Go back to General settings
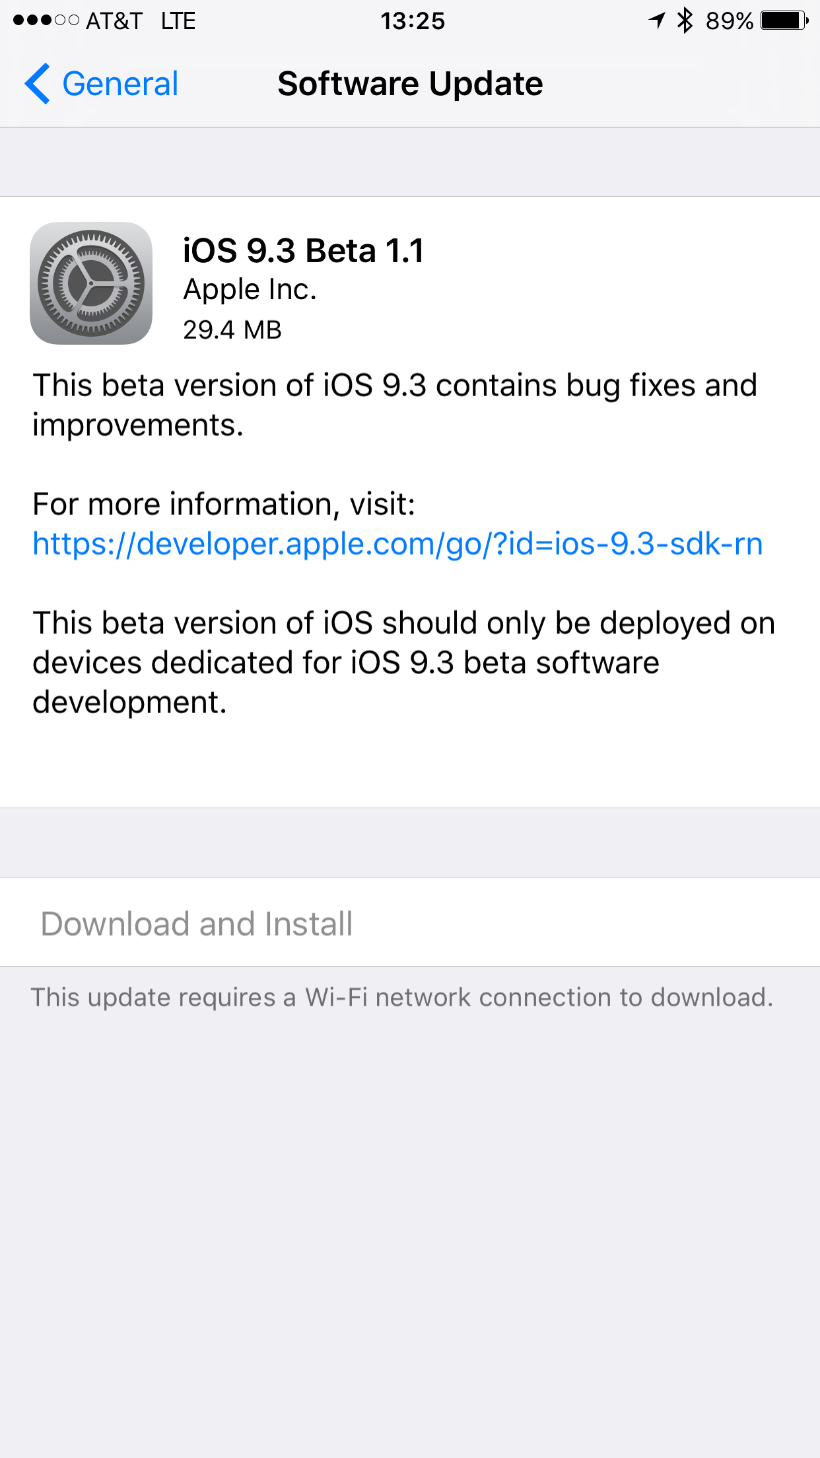This screenshot has width=820, height=1458. tap(101, 84)
